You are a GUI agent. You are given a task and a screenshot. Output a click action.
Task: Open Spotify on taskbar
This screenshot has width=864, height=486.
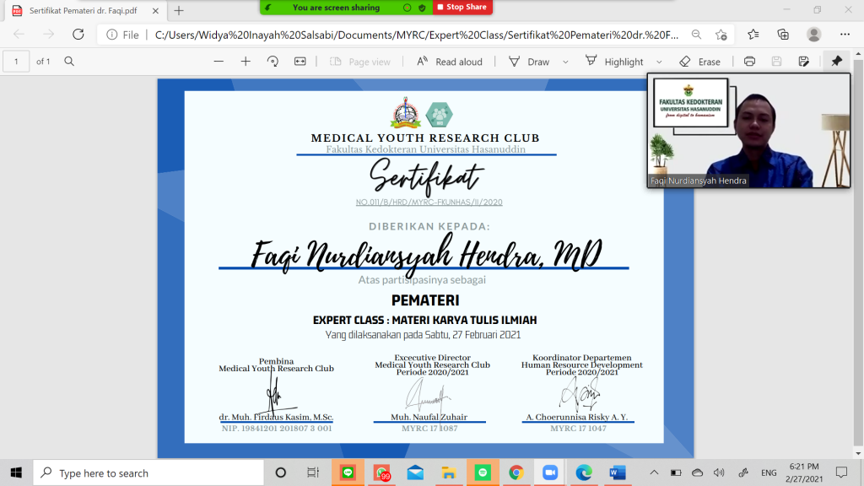483,472
